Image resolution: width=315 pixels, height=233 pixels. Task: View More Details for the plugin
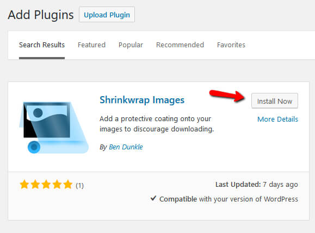277,119
